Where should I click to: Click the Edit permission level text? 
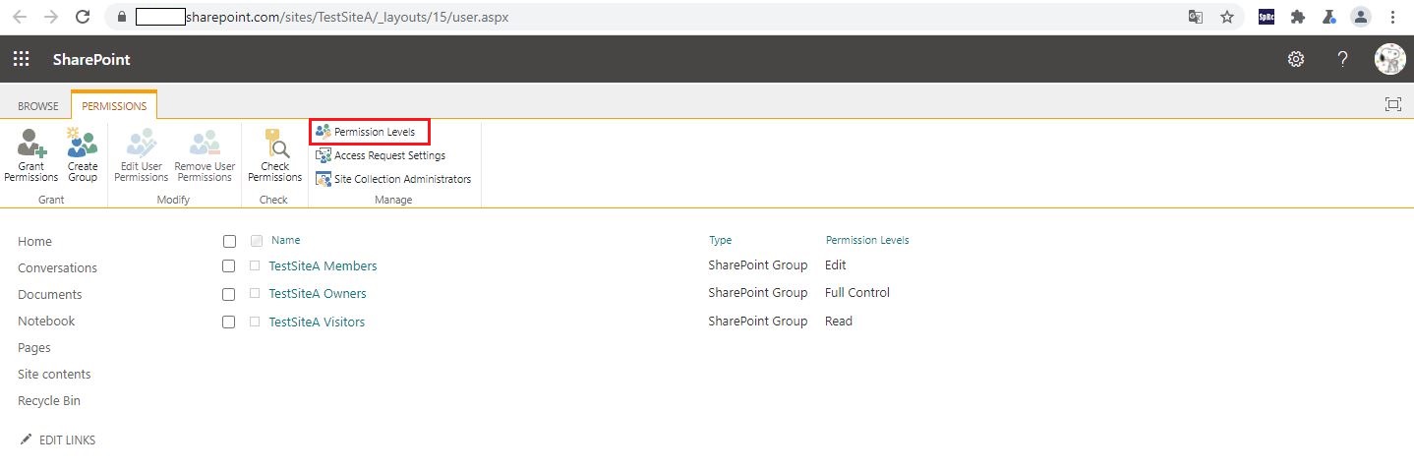pos(836,265)
